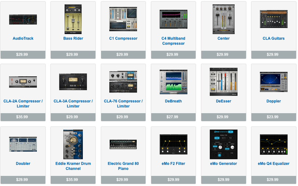Screen dimensions: 298x186
Task: Click the $29.99 price bar under C1 Compressor
Action: click(x=123, y=54)
